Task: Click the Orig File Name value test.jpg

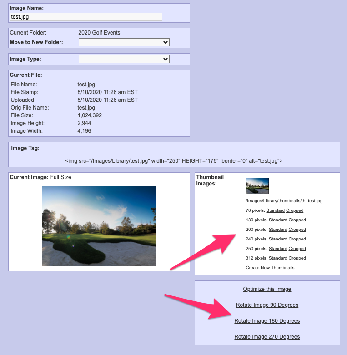Action: (x=86, y=108)
